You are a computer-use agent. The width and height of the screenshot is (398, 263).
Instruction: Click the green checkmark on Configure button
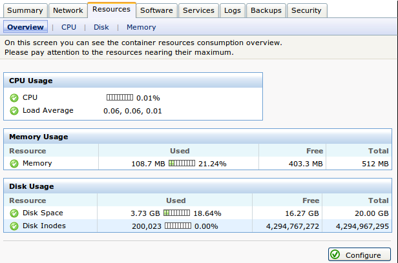coord(335,255)
